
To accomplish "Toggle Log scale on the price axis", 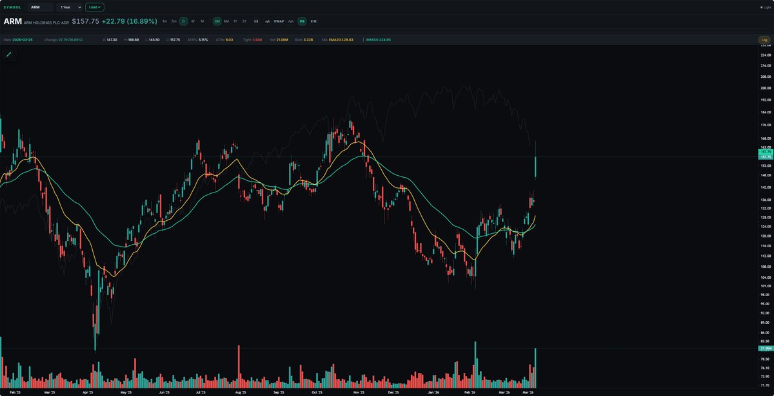I will [764, 40].
